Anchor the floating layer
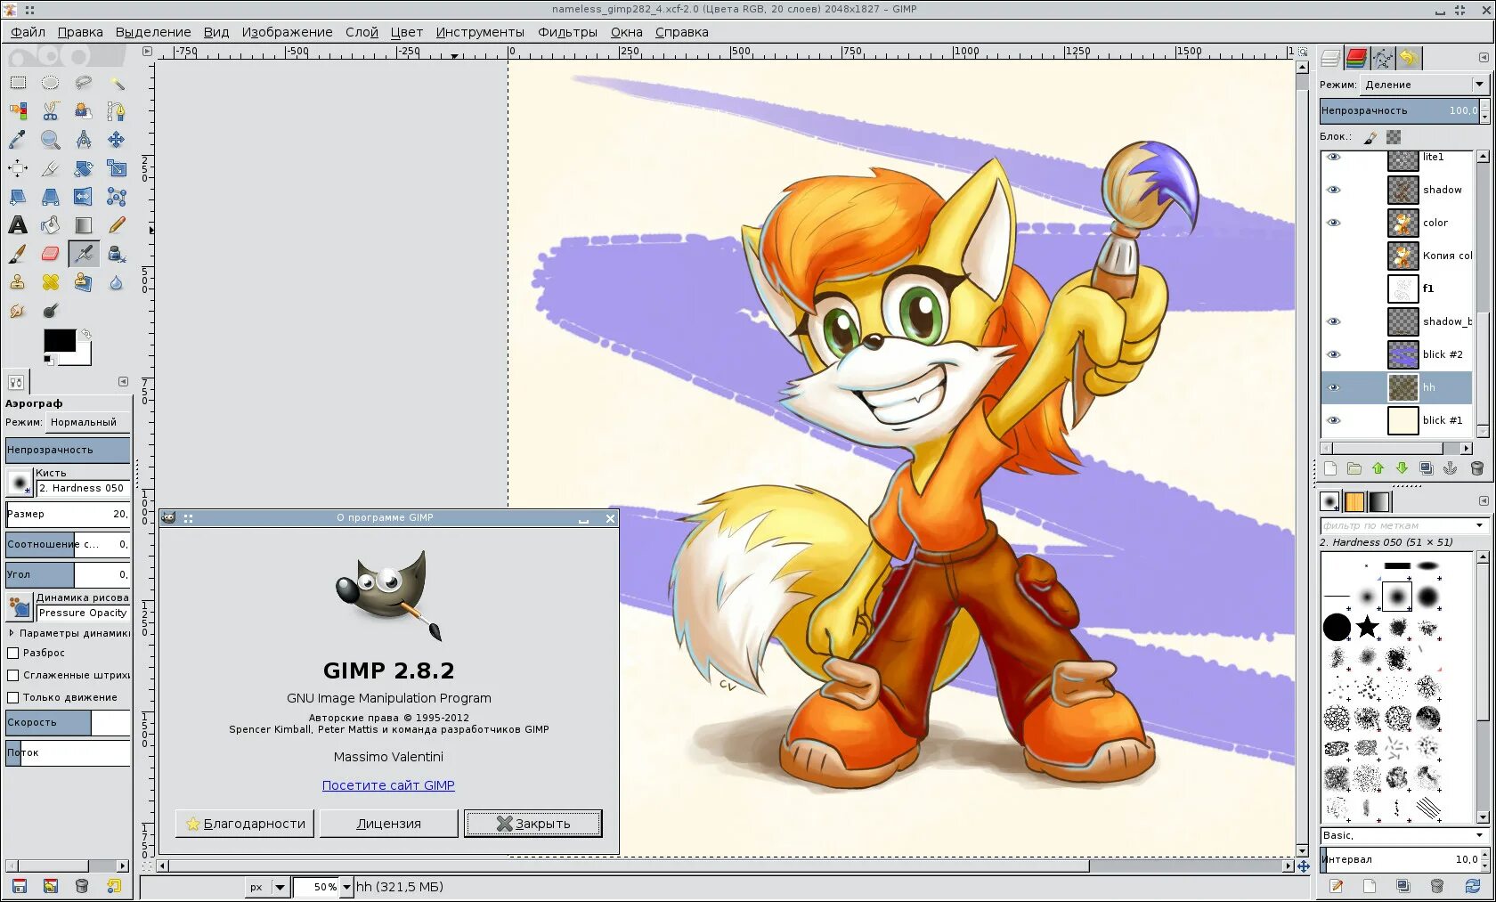Viewport: 1496px width, 902px height. 1451,468
